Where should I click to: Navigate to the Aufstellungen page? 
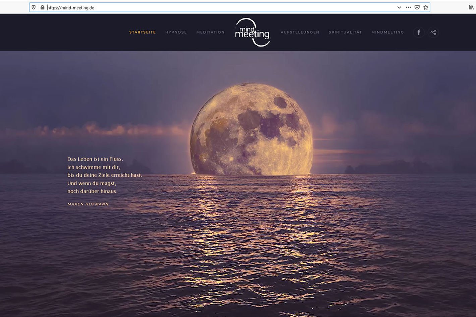point(300,32)
